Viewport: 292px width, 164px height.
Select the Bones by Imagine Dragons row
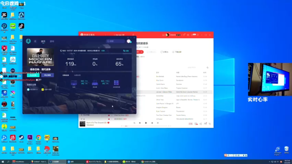[175, 108]
